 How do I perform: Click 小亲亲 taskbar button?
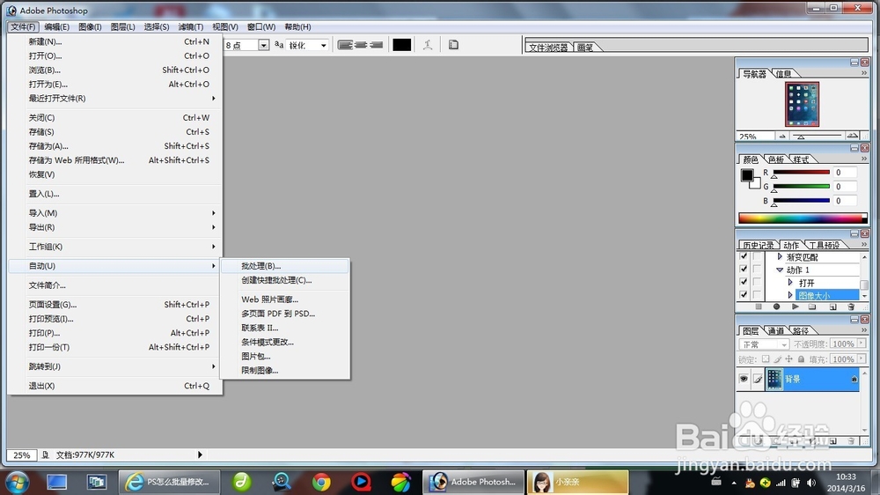(x=577, y=482)
